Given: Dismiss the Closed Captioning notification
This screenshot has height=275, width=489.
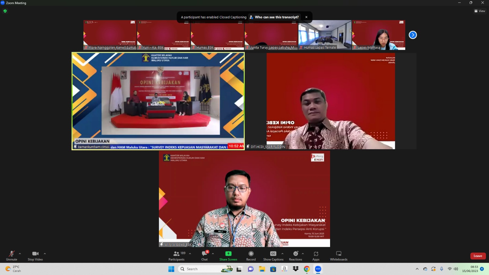Looking at the screenshot, I should [x=306, y=17].
